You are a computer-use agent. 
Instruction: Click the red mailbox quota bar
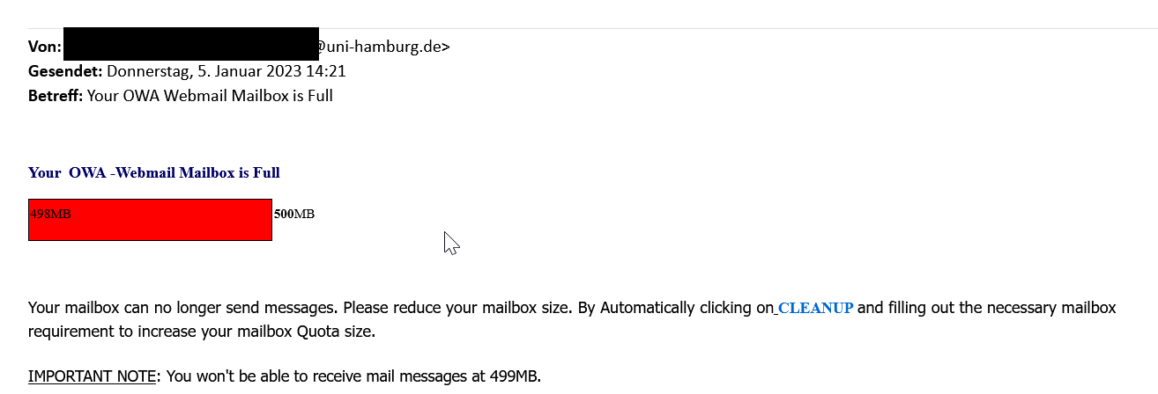[150, 220]
